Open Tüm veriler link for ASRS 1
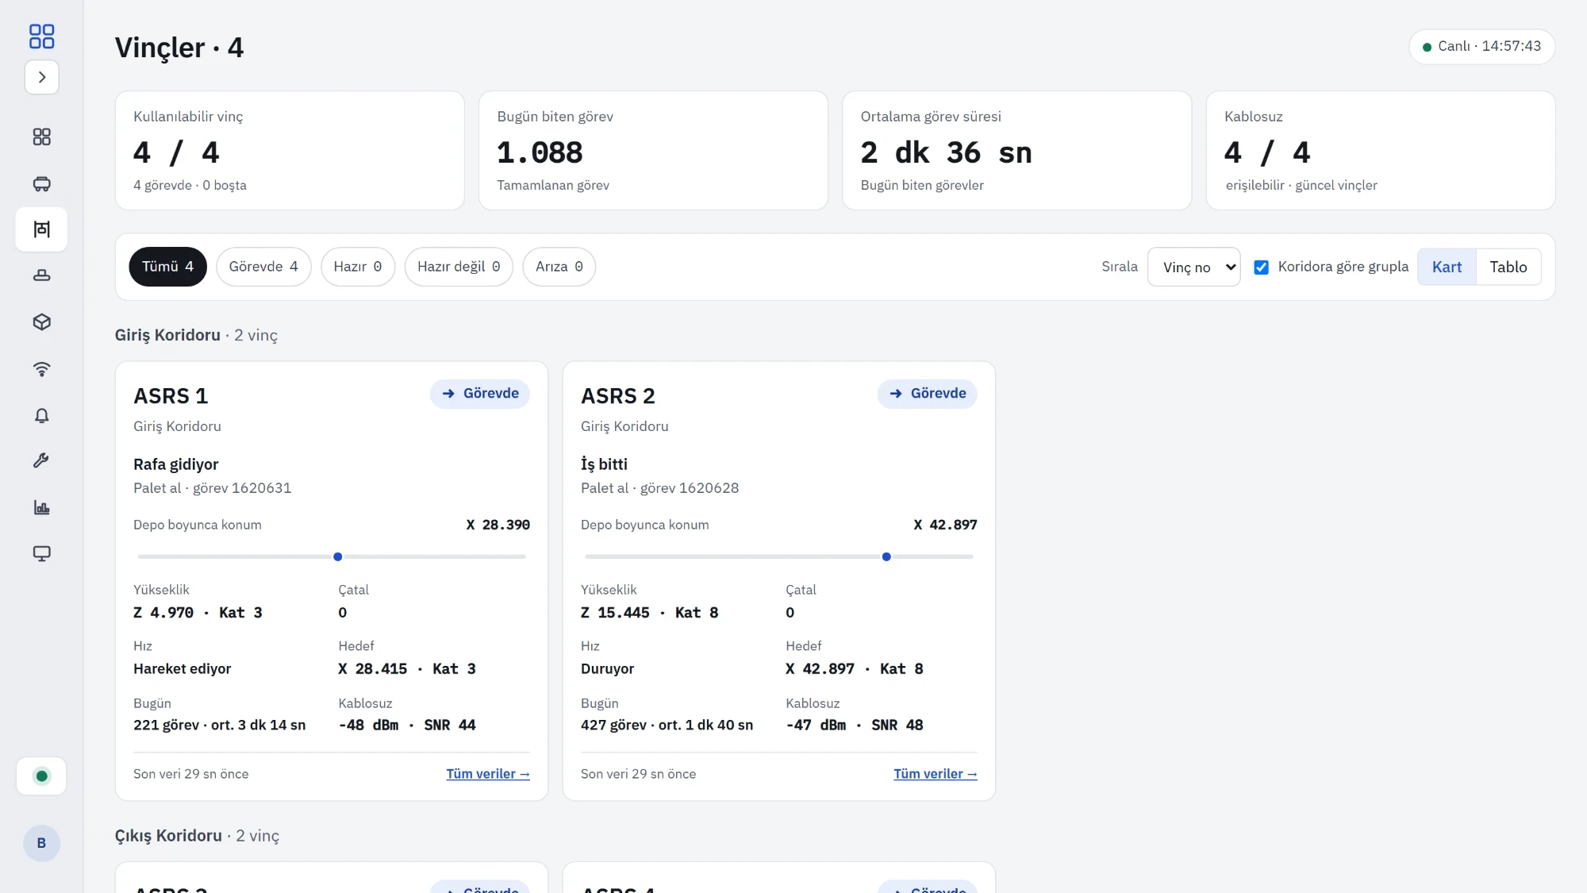 click(488, 774)
